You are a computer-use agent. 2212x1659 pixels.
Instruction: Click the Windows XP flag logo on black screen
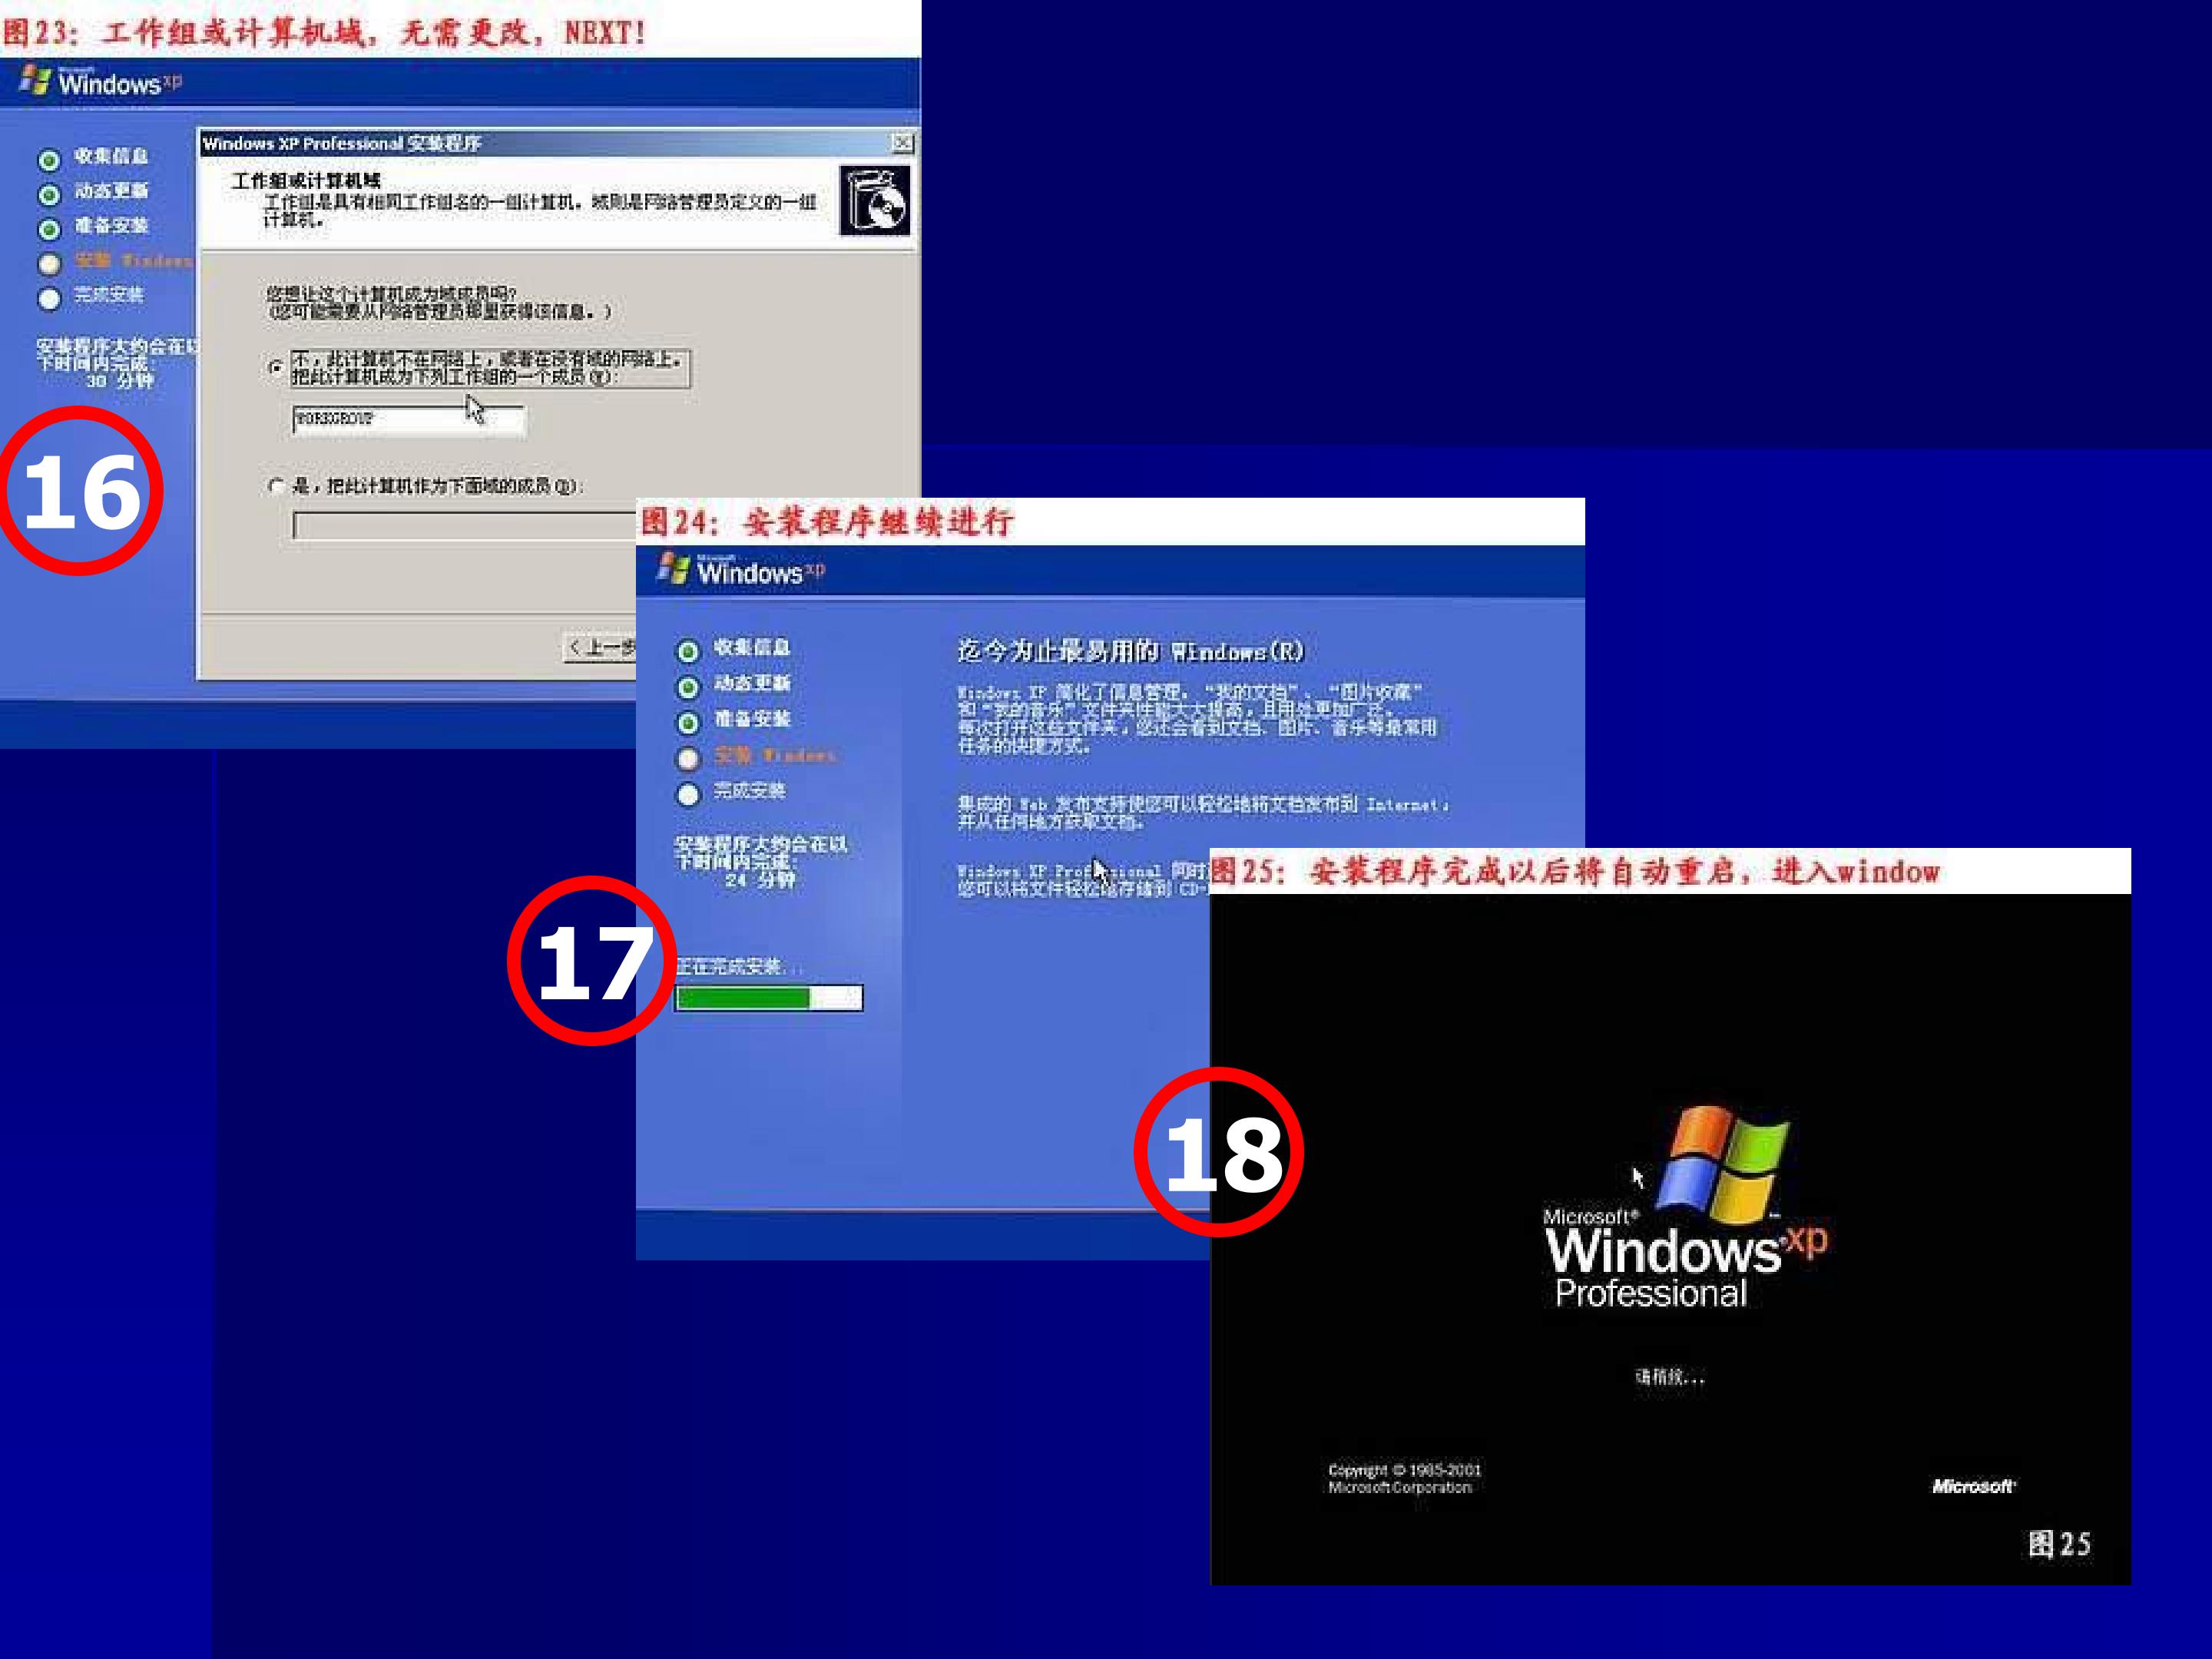coord(1722,1164)
